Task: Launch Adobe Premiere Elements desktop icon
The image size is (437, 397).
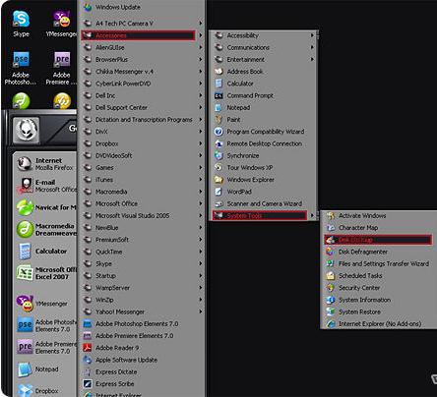Action: 62,68
